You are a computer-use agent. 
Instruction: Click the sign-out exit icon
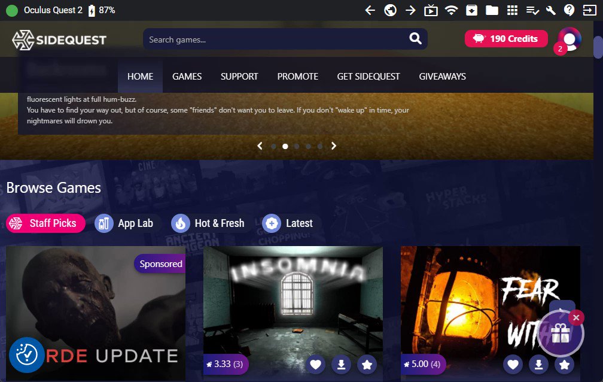coord(590,10)
